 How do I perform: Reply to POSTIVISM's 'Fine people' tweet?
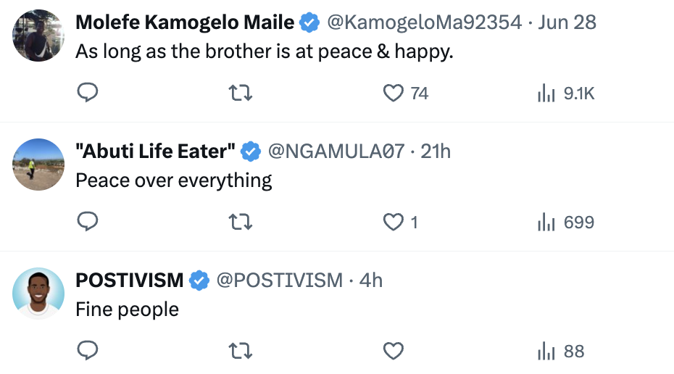pyautogui.click(x=88, y=350)
